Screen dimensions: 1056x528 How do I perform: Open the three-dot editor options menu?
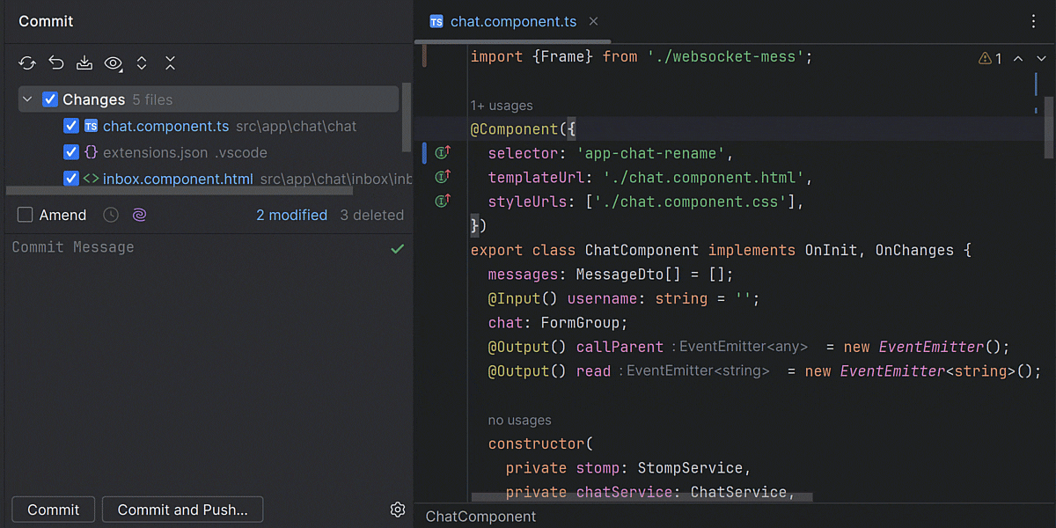click(x=1034, y=21)
